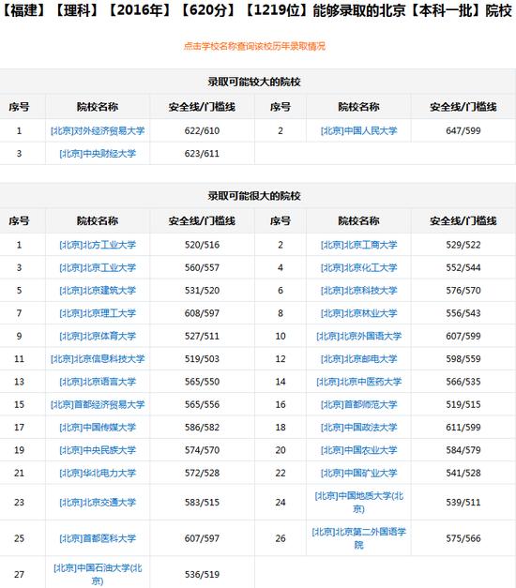Select the score value 572/528
Screen dimensions: 516x588
202,473
